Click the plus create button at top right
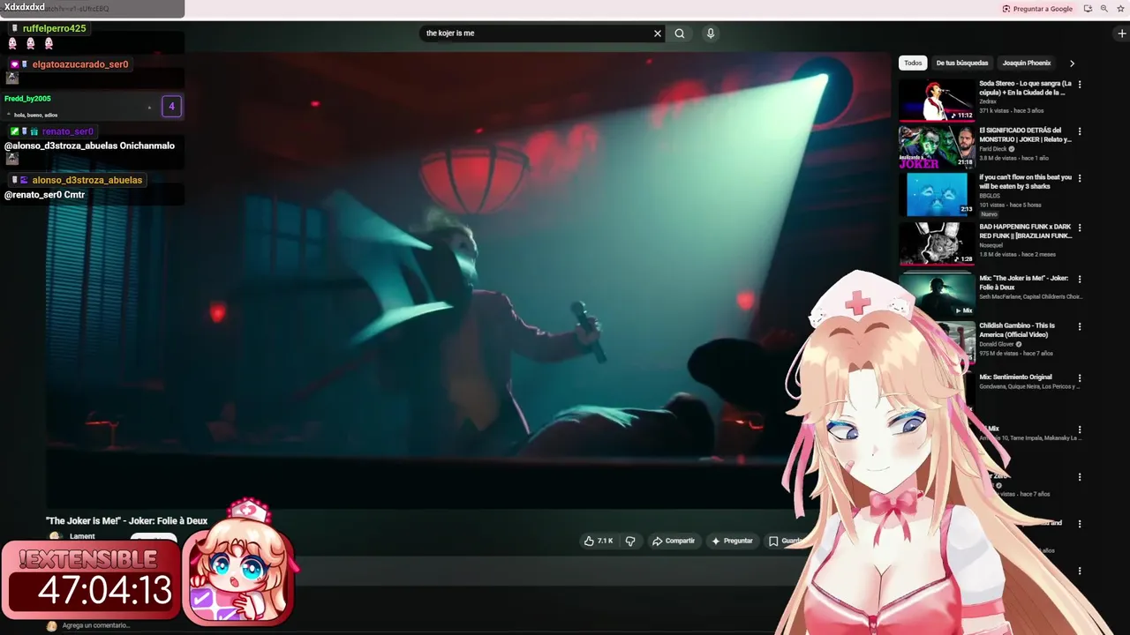Image resolution: width=1130 pixels, height=635 pixels. pyautogui.click(x=1121, y=34)
